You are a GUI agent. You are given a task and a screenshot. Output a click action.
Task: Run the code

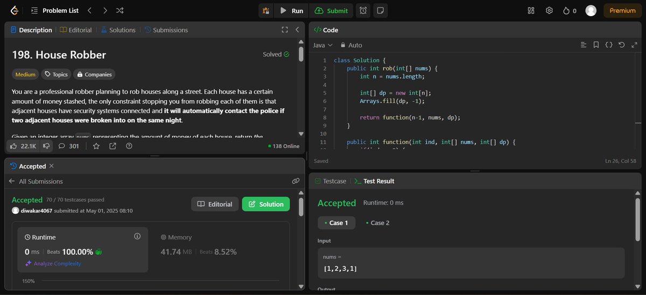click(291, 11)
